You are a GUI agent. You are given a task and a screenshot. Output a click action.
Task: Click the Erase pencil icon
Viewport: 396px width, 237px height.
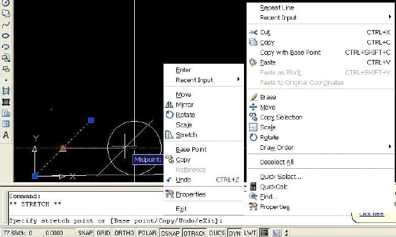click(x=254, y=97)
